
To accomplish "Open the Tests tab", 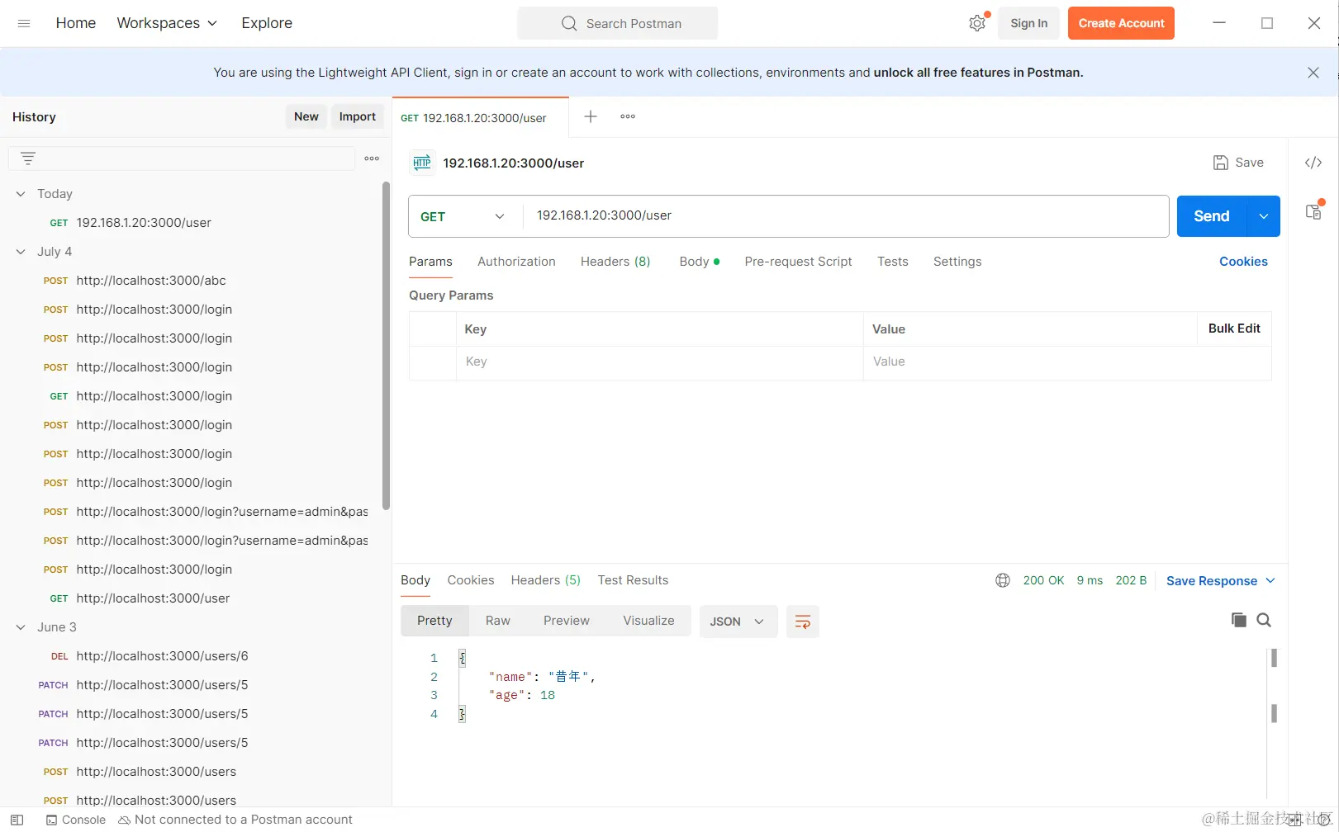I will (892, 262).
